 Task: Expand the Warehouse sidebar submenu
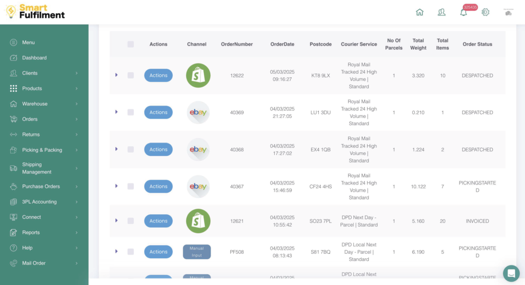(44, 104)
